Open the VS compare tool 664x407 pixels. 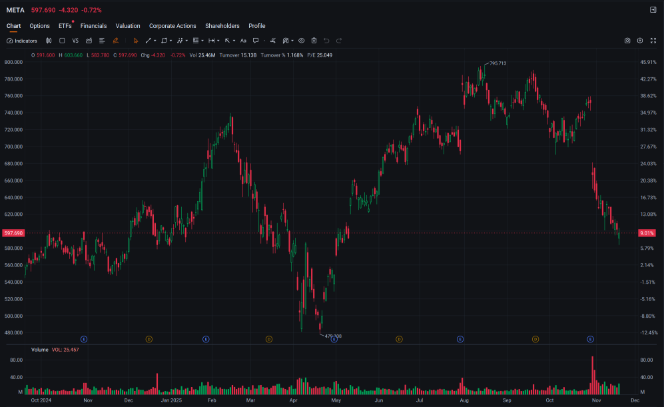point(75,41)
